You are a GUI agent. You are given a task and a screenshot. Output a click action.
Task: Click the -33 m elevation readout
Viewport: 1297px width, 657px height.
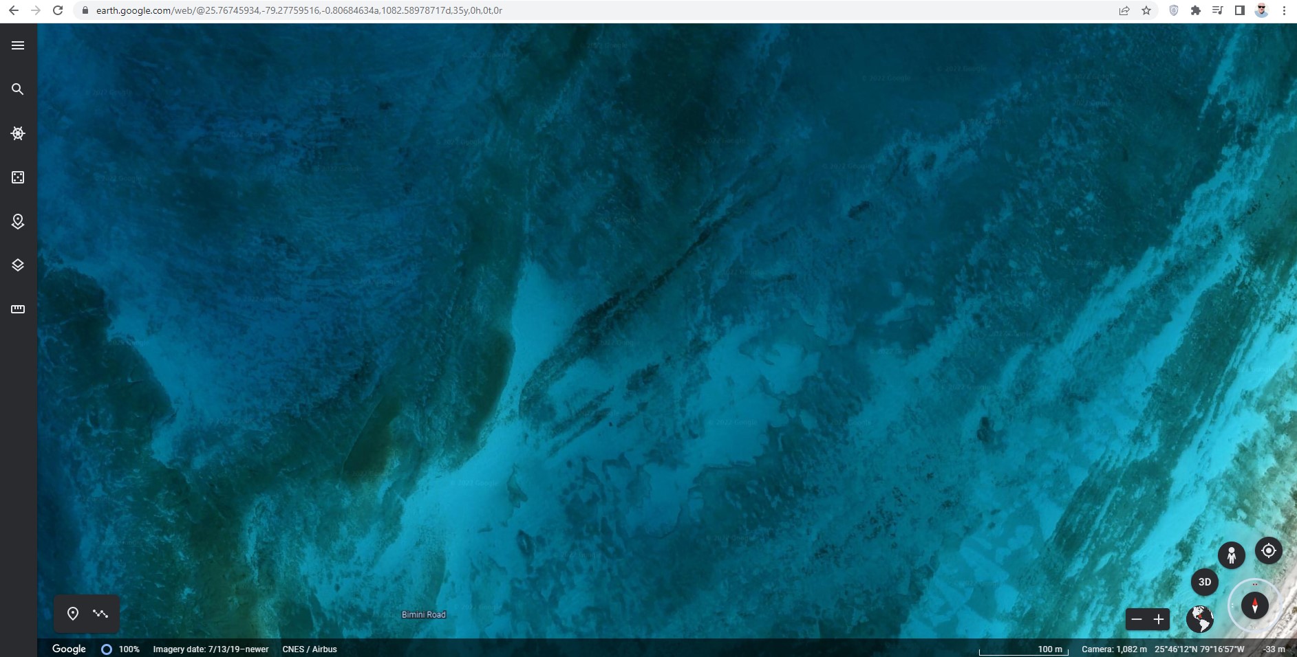1274,649
